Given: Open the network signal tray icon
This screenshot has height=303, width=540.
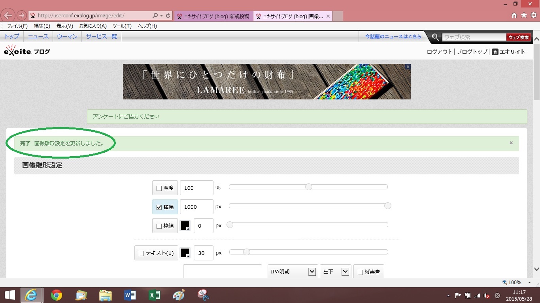Looking at the screenshot, I should 477,295.
